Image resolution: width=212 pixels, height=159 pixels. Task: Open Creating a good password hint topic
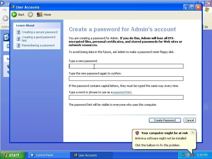click(x=38, y=39)
